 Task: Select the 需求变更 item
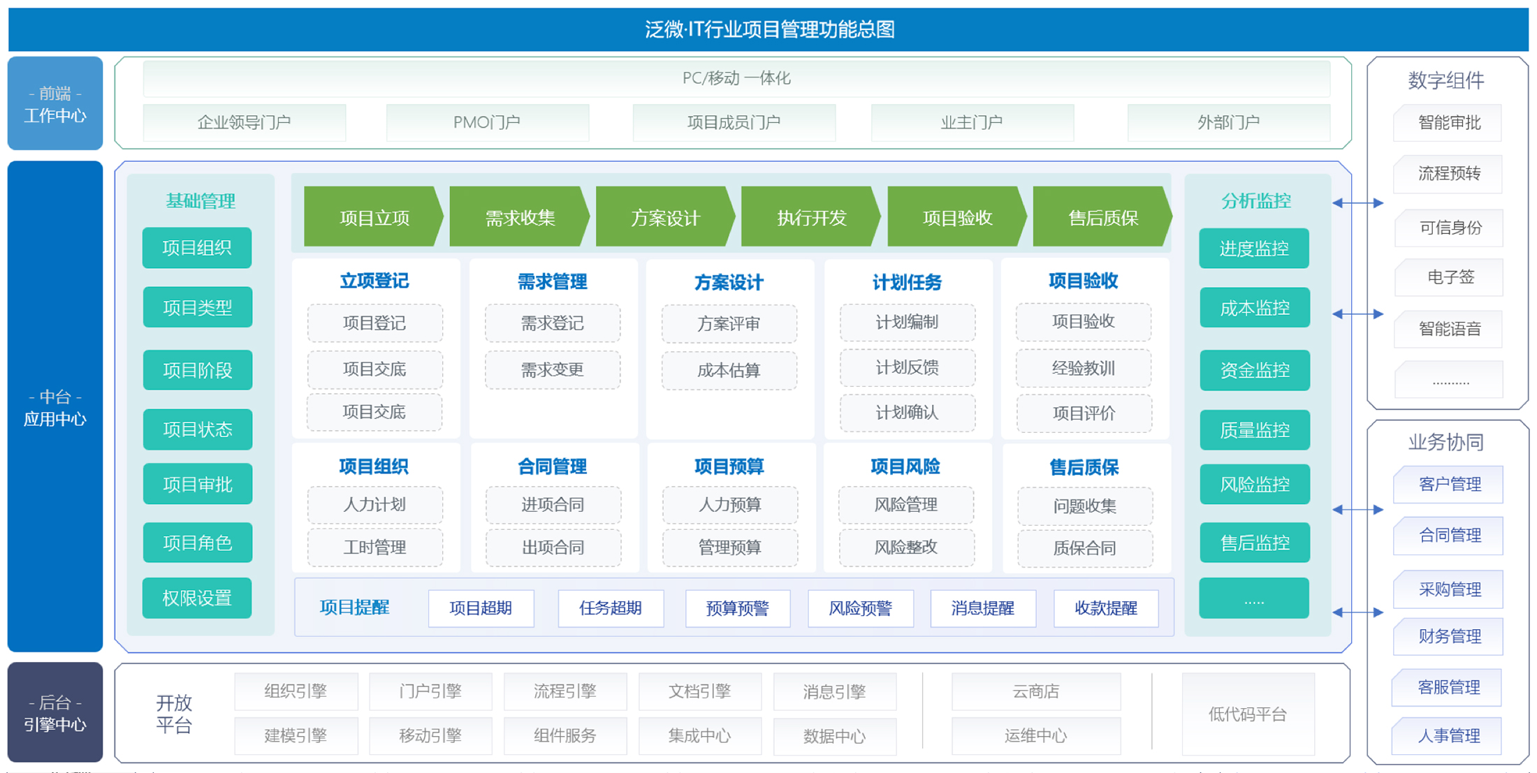pos(552,369)
